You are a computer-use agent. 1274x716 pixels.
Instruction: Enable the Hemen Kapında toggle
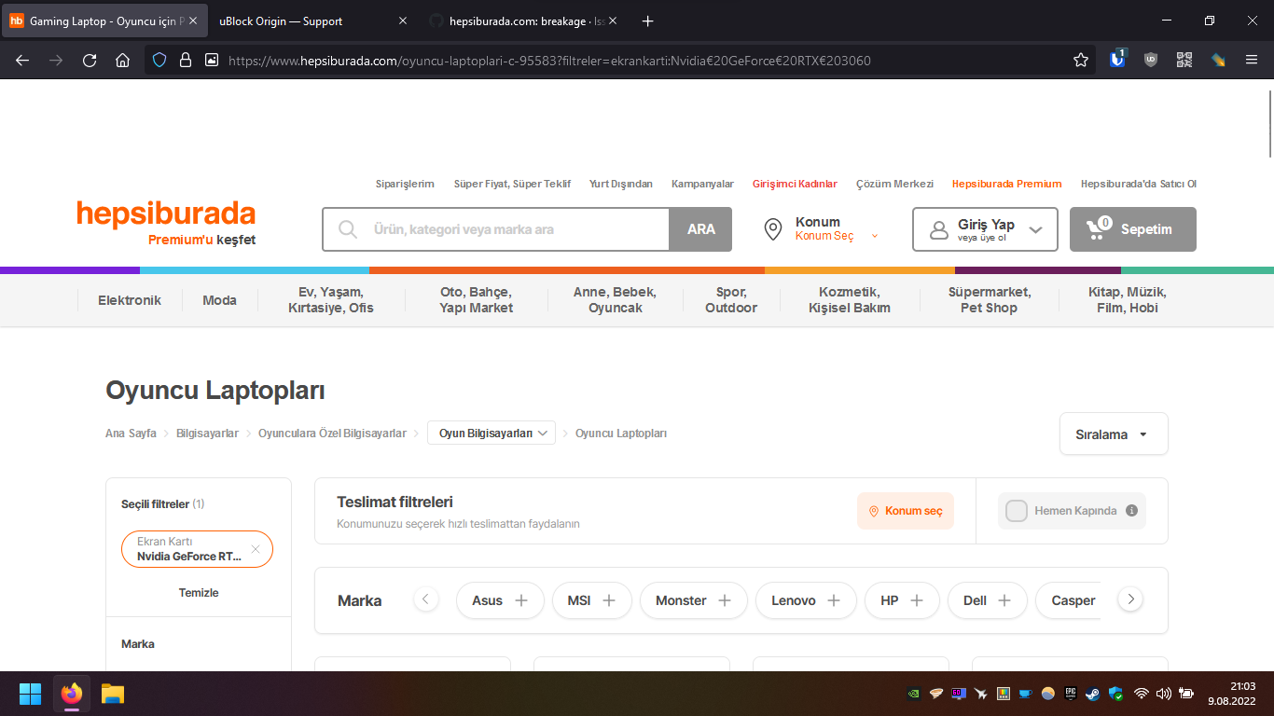(x=1016, y=511)
